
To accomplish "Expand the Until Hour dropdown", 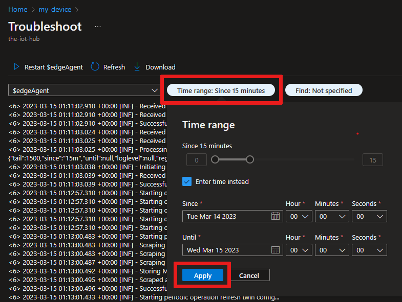I will pos(299,250).
